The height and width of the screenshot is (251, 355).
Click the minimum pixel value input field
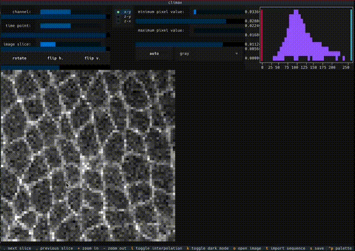pos(219,12)
